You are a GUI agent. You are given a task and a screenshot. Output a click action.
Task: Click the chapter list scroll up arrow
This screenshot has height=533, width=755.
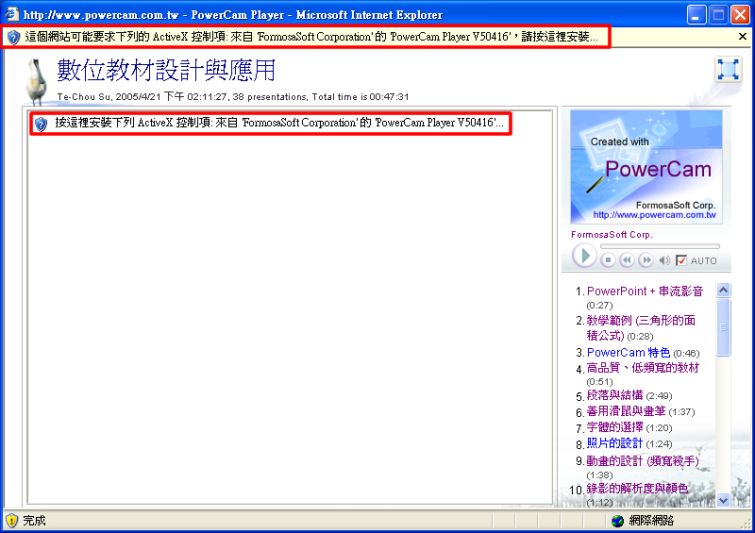[723, 290]
